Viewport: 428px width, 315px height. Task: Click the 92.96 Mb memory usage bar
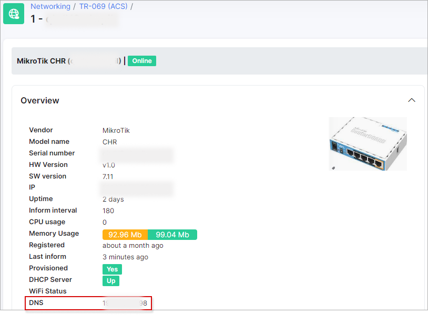click(x=125, y=235)
